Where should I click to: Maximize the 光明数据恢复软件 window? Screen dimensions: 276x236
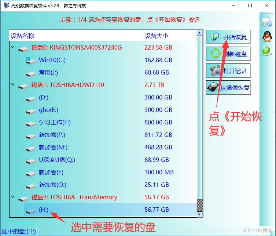click(250, 6)
